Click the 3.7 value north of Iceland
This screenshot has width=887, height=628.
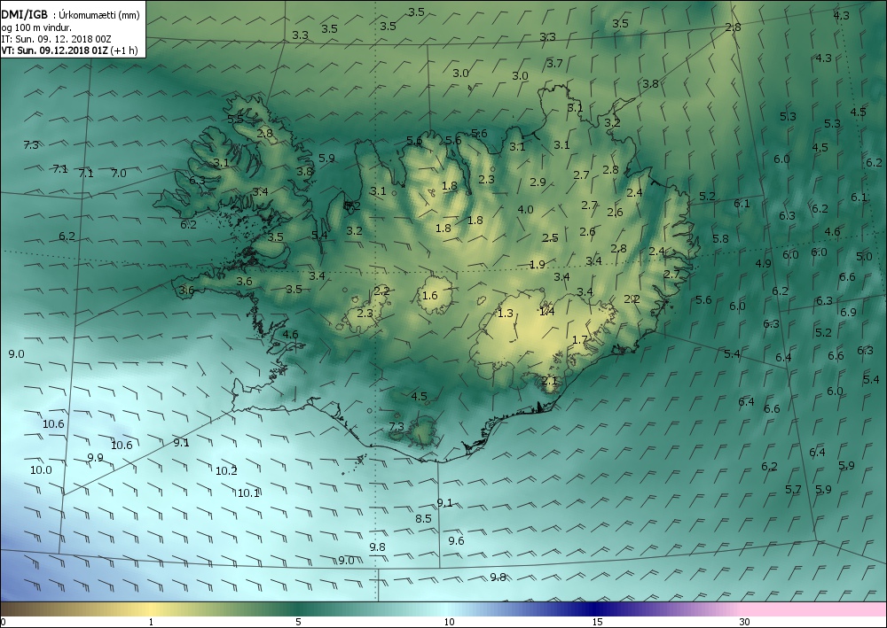click(554, 63)
